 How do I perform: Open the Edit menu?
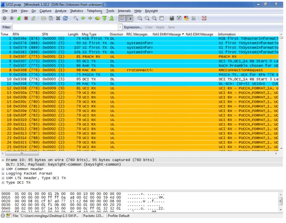click(x=14, y=11)
